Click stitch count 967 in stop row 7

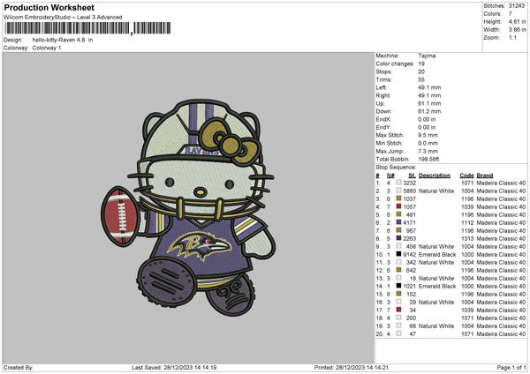[411, 230]
